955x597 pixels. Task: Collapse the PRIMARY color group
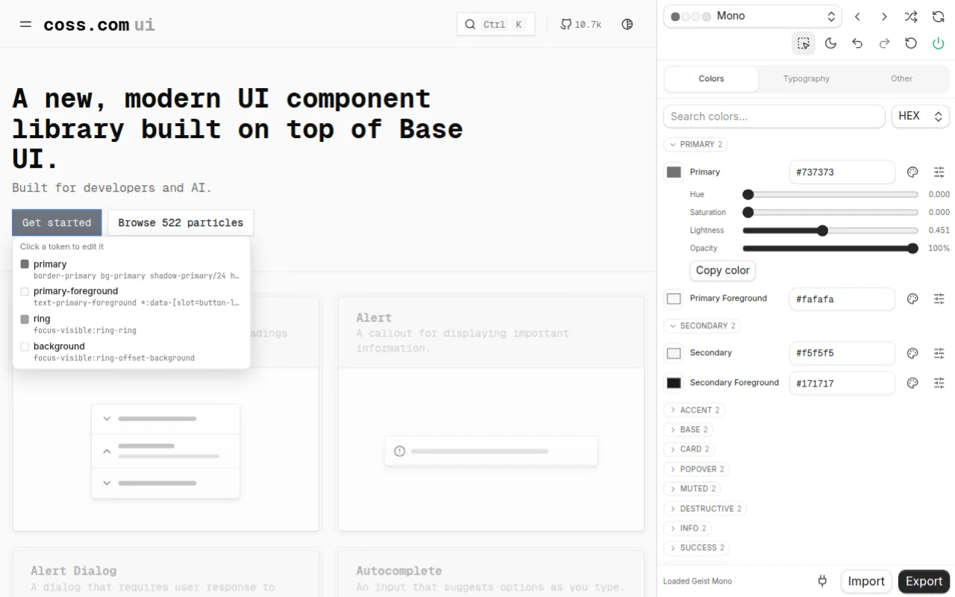pos(696,145)
